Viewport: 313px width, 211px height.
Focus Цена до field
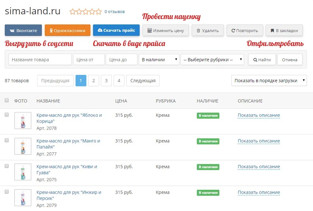click(x=122, y=59)
